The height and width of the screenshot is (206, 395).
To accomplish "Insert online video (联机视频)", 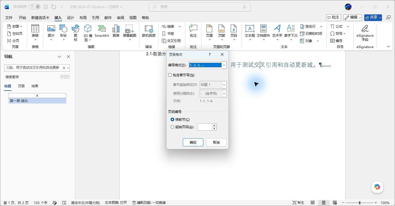I will tap(149, 31).
